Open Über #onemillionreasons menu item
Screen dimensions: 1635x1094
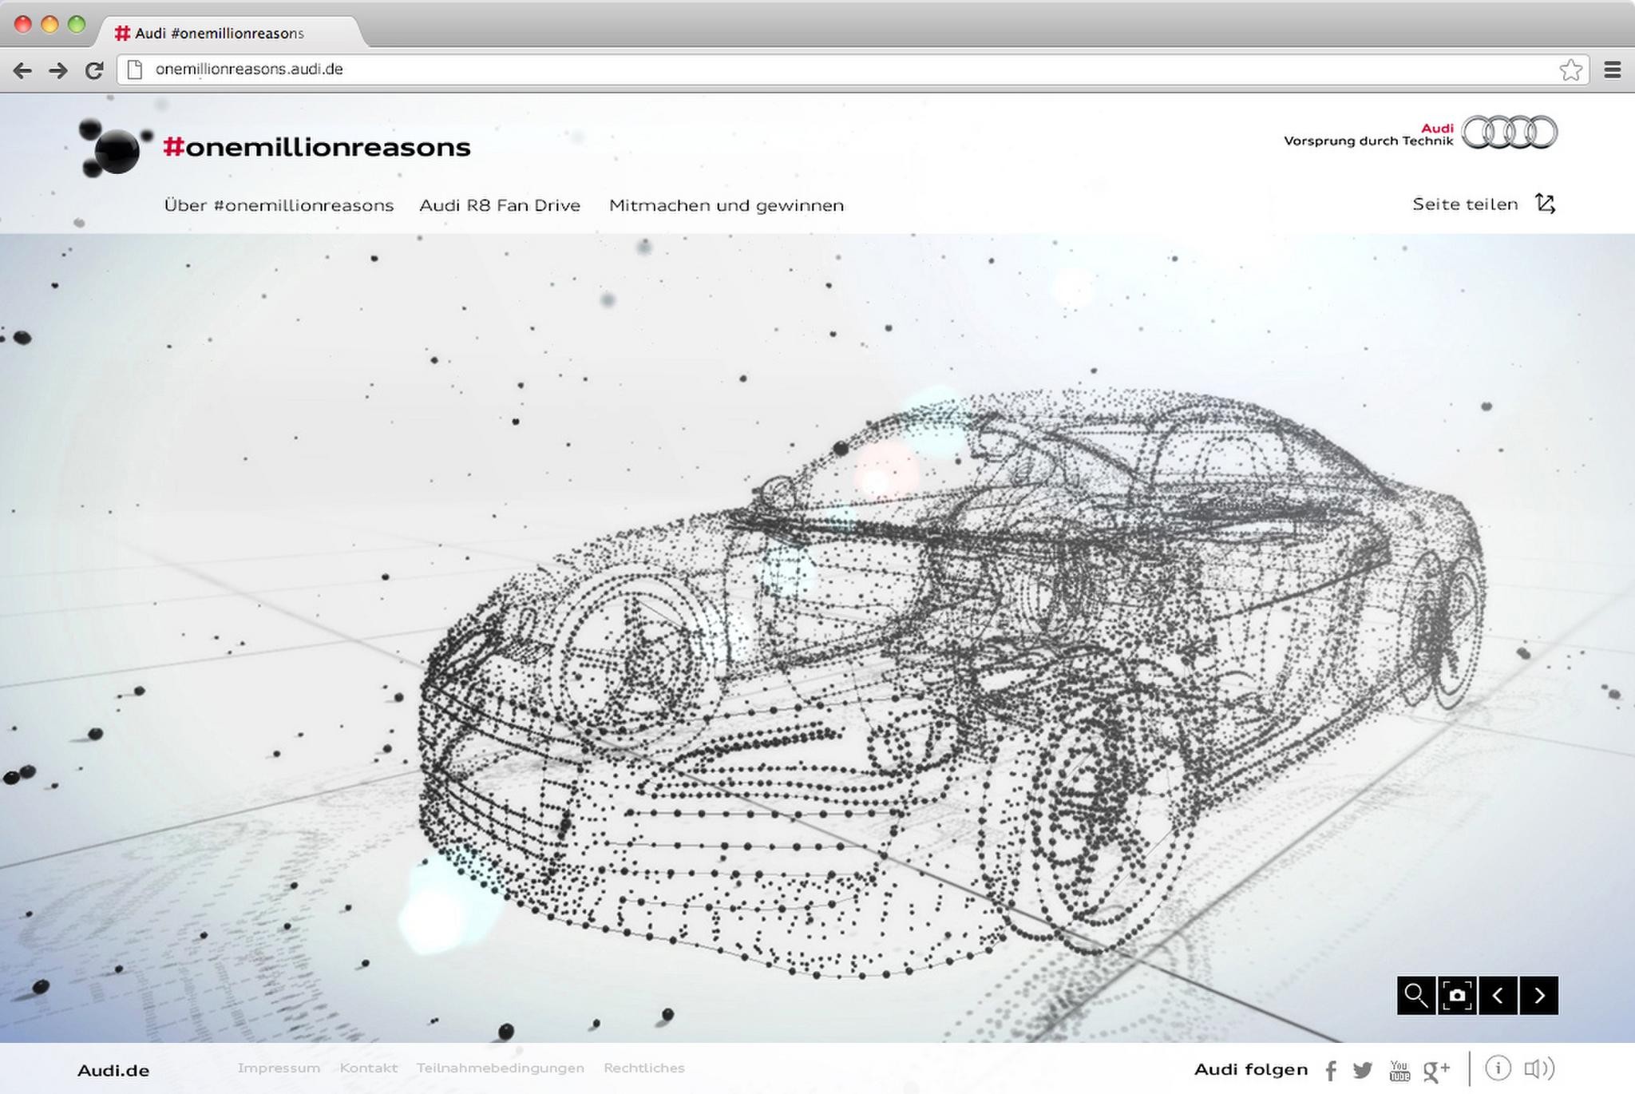279,205
